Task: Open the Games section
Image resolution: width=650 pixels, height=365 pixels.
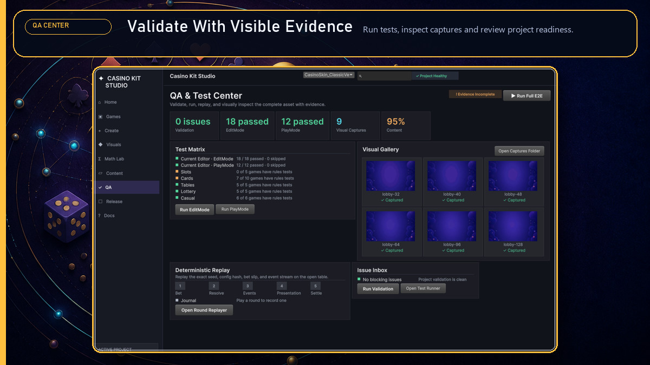Action: [128, 117]
